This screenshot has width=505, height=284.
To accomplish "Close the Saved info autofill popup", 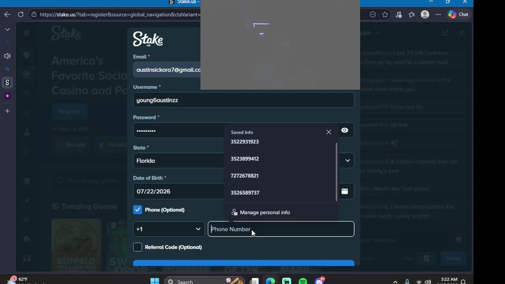I will (x=329, y=132).
